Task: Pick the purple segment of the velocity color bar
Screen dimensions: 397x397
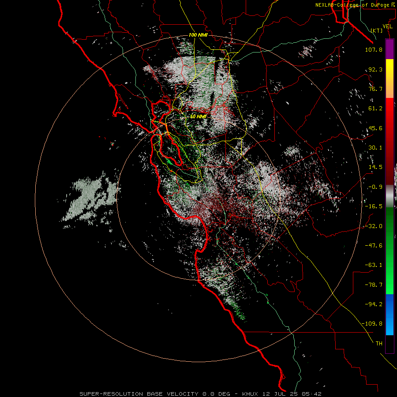Action: point(390,49)
